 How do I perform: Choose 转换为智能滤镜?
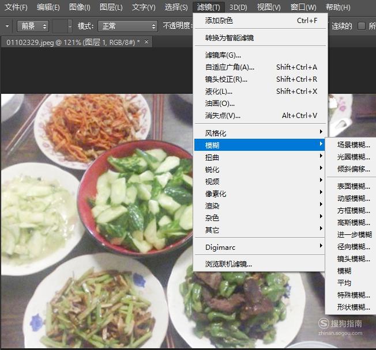(261, 38)
